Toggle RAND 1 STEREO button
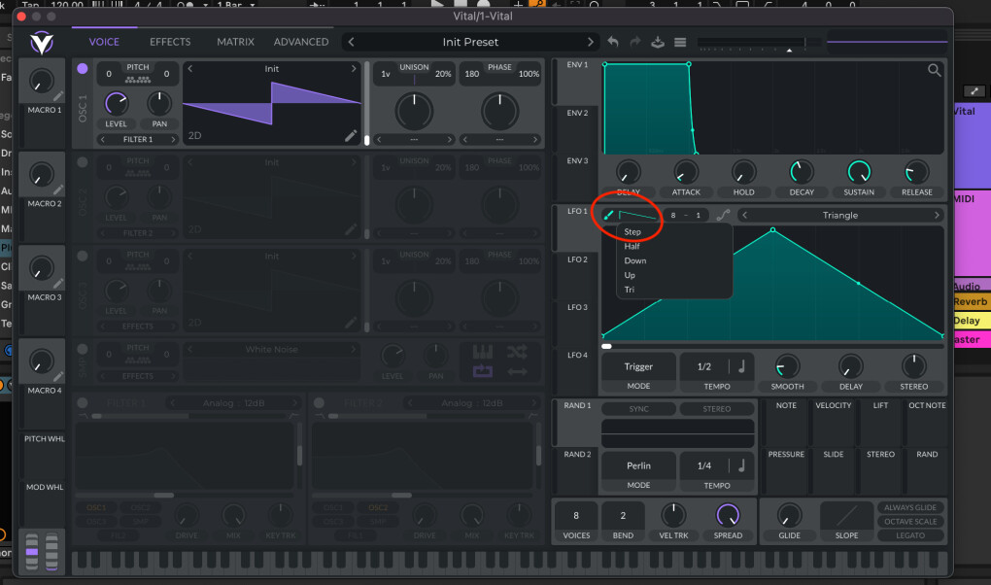The height and width of the screenshot is (585, 991). 717,408
